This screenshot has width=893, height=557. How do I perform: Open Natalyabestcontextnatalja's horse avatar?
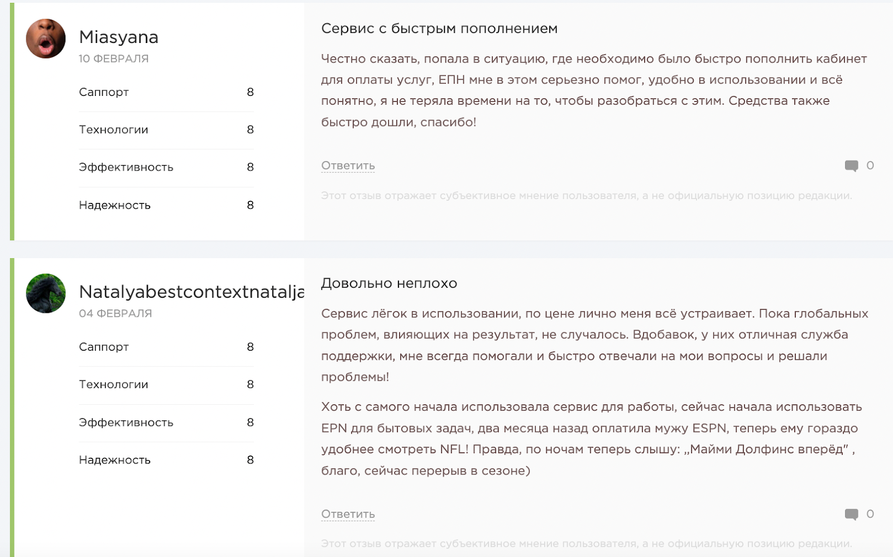pos(46,293)
